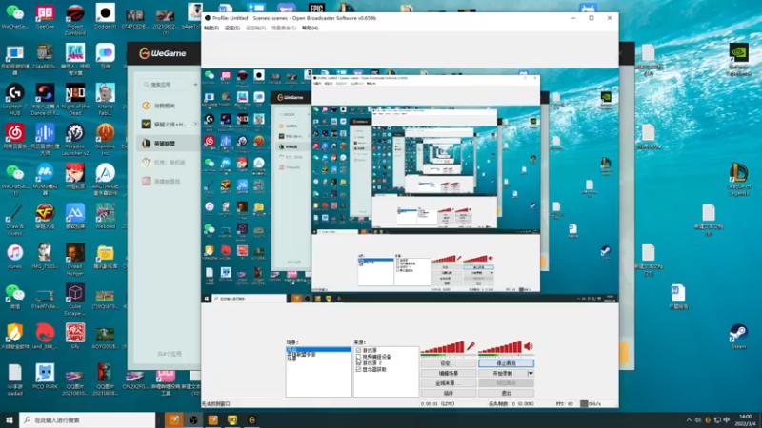Image resolution: width=762 pixels, height=428 pixels.
Task: Launch the Dodge It desktop shortcut
Action: coord(105,16)
